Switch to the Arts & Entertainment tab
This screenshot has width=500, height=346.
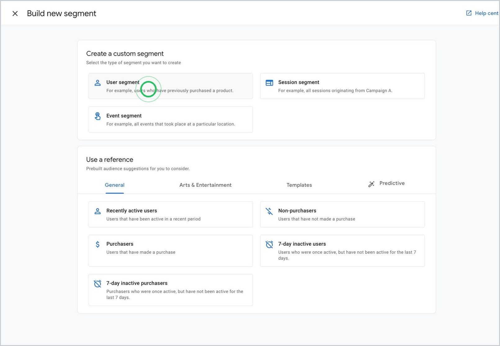205,185
